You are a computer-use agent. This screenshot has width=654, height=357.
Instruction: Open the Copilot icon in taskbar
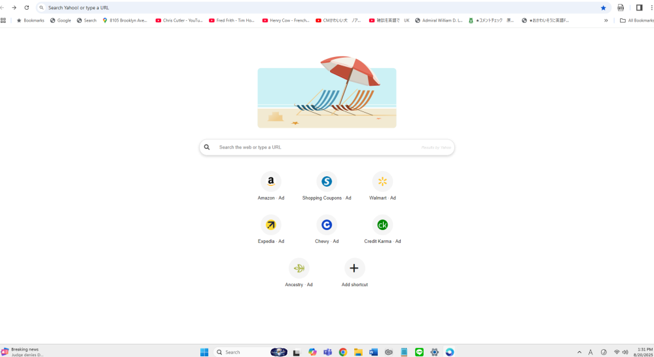point(312,352)
